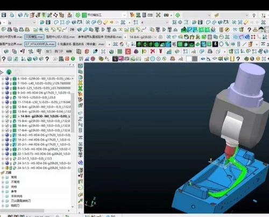Click the pencil edit icon in third toolbar row
Image resolution: width=269 pixels, height=217 pixels.
click(x=86, y=30)
